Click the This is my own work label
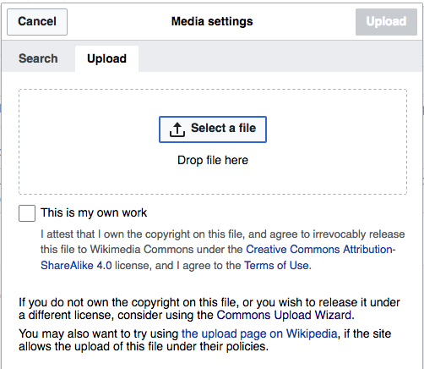424x369 pixels. click(94, 212)
